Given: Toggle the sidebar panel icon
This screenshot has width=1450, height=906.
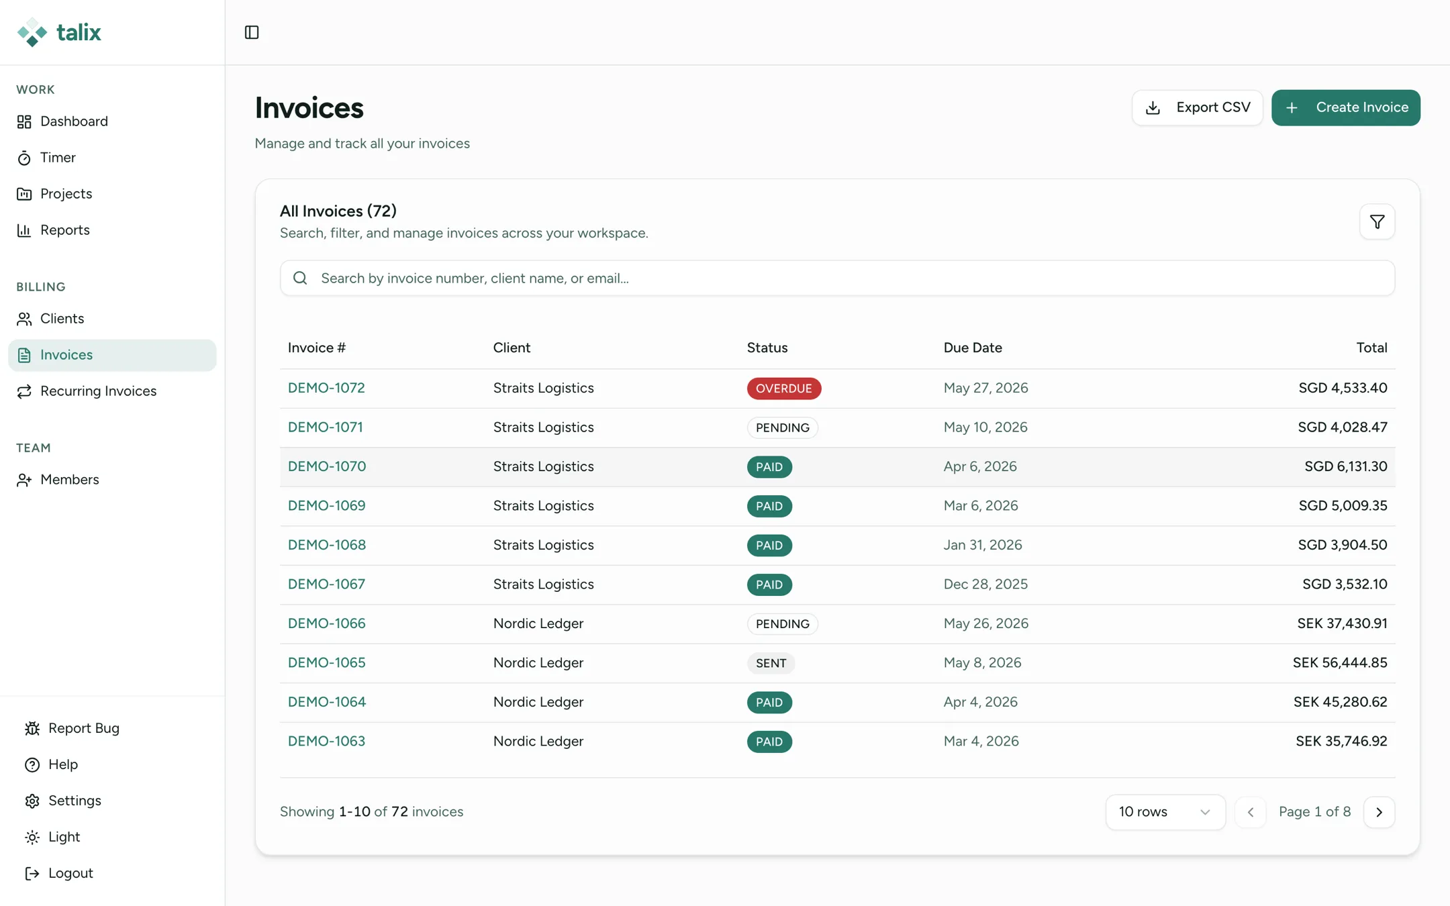Looking at the screenshot, I should (252, 32).
